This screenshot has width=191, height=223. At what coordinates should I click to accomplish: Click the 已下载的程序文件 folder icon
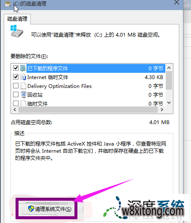coord(23,68)
